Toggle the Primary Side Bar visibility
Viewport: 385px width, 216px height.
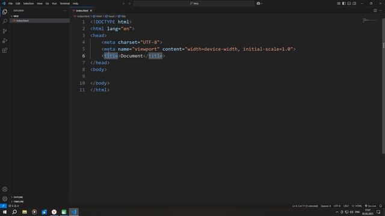[343, 4]
